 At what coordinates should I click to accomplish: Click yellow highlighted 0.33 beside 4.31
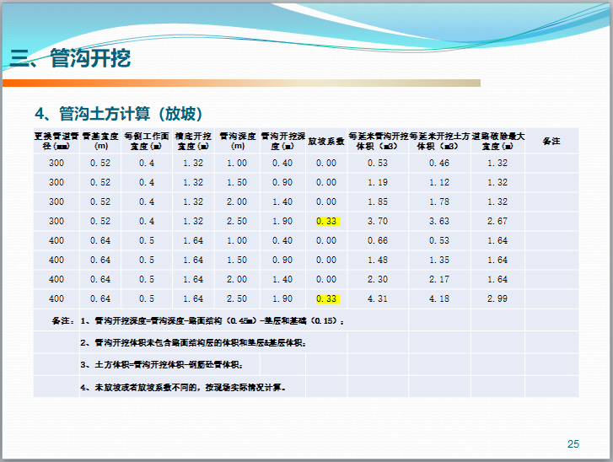(326, 298)
